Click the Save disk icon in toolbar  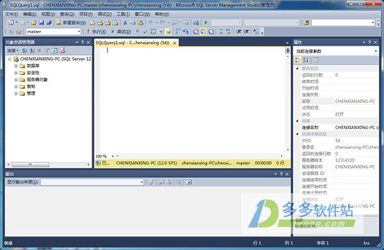(42, 23)
